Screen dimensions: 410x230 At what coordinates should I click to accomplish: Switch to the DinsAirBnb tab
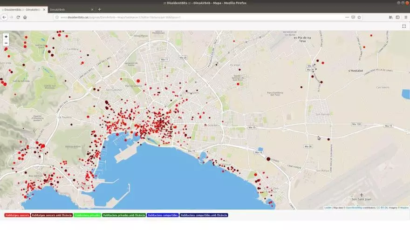[57, 9]
